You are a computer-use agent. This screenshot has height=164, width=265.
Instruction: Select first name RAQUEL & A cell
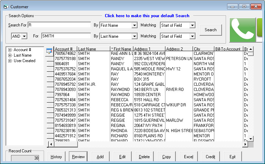tap(122, 69)
